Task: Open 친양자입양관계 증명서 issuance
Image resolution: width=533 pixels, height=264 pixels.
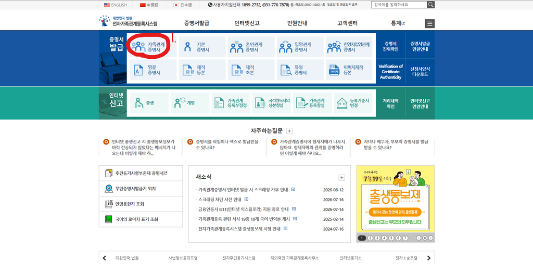Action: (x=349, y=47)
